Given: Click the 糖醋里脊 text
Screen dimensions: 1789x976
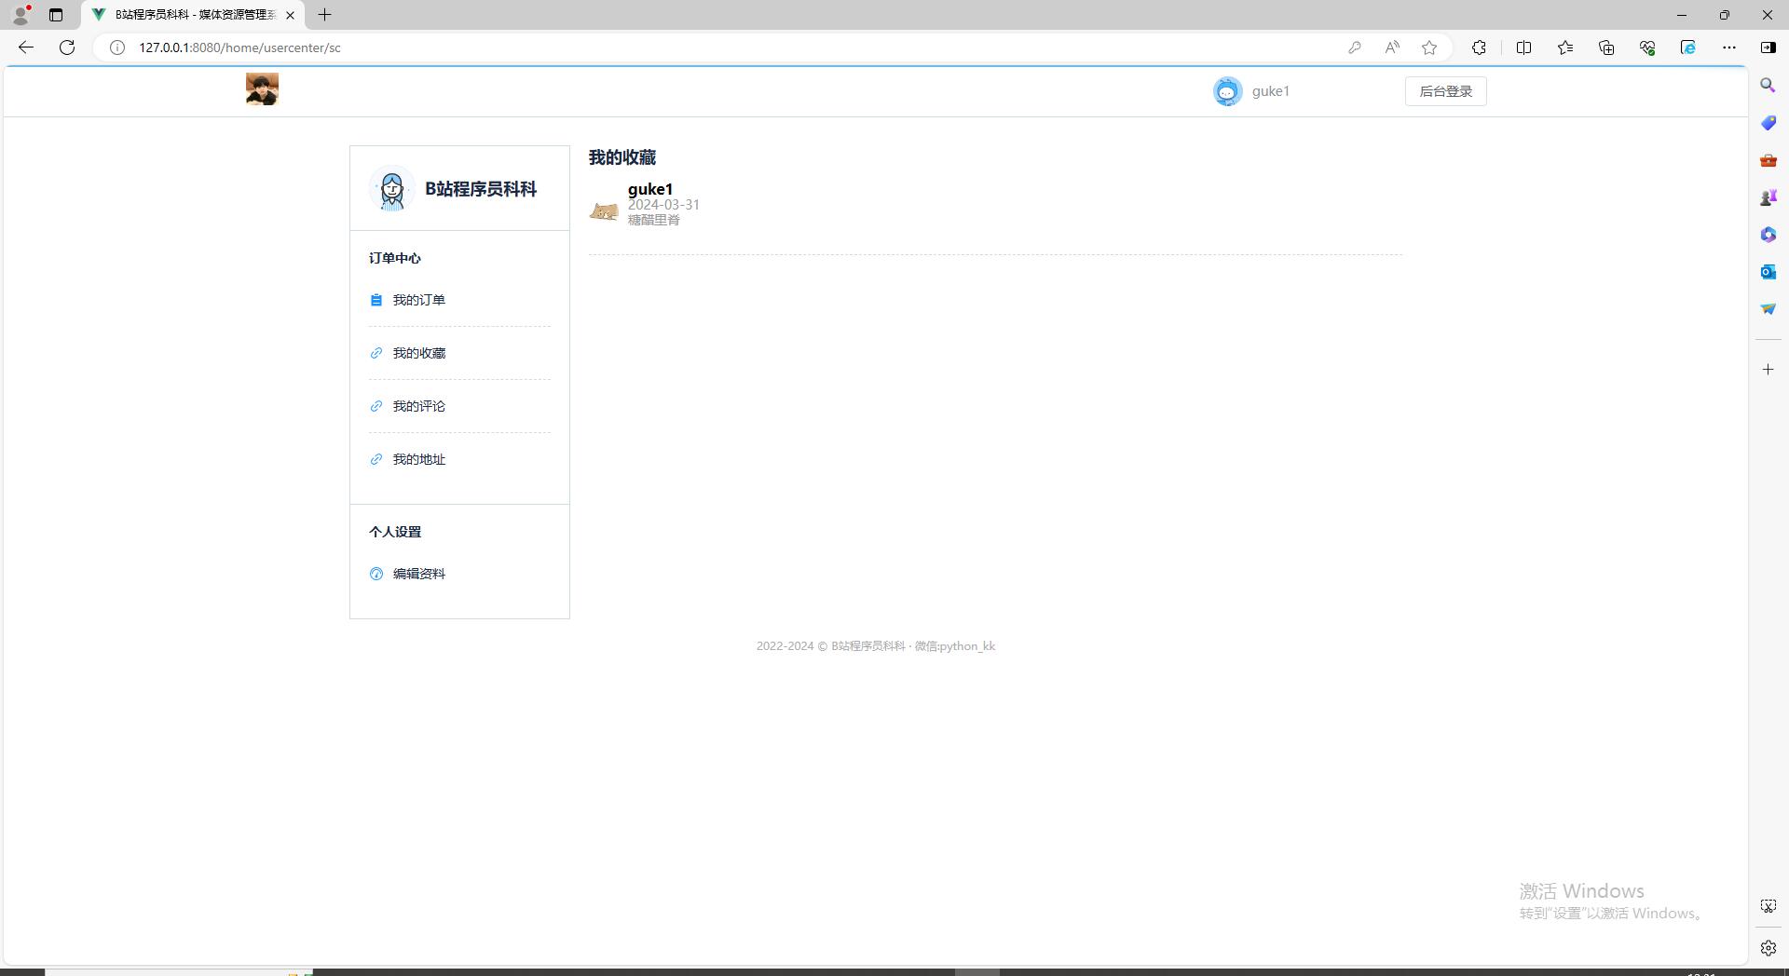Looking at the screenshot, I should tap(654, 220).
